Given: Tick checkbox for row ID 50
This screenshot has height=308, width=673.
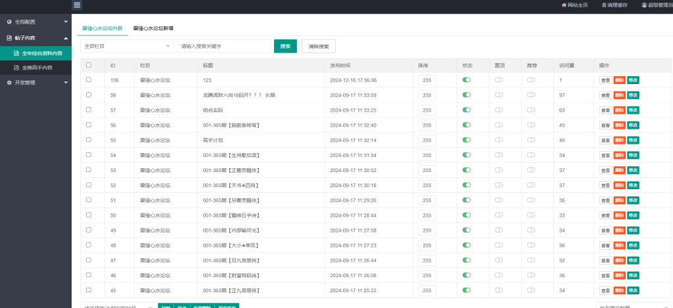Looking at the screenshot, I should (x=89, y=215).
